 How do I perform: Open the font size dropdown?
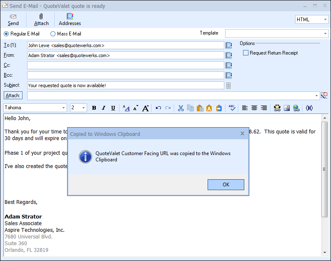tap(83, 108)
